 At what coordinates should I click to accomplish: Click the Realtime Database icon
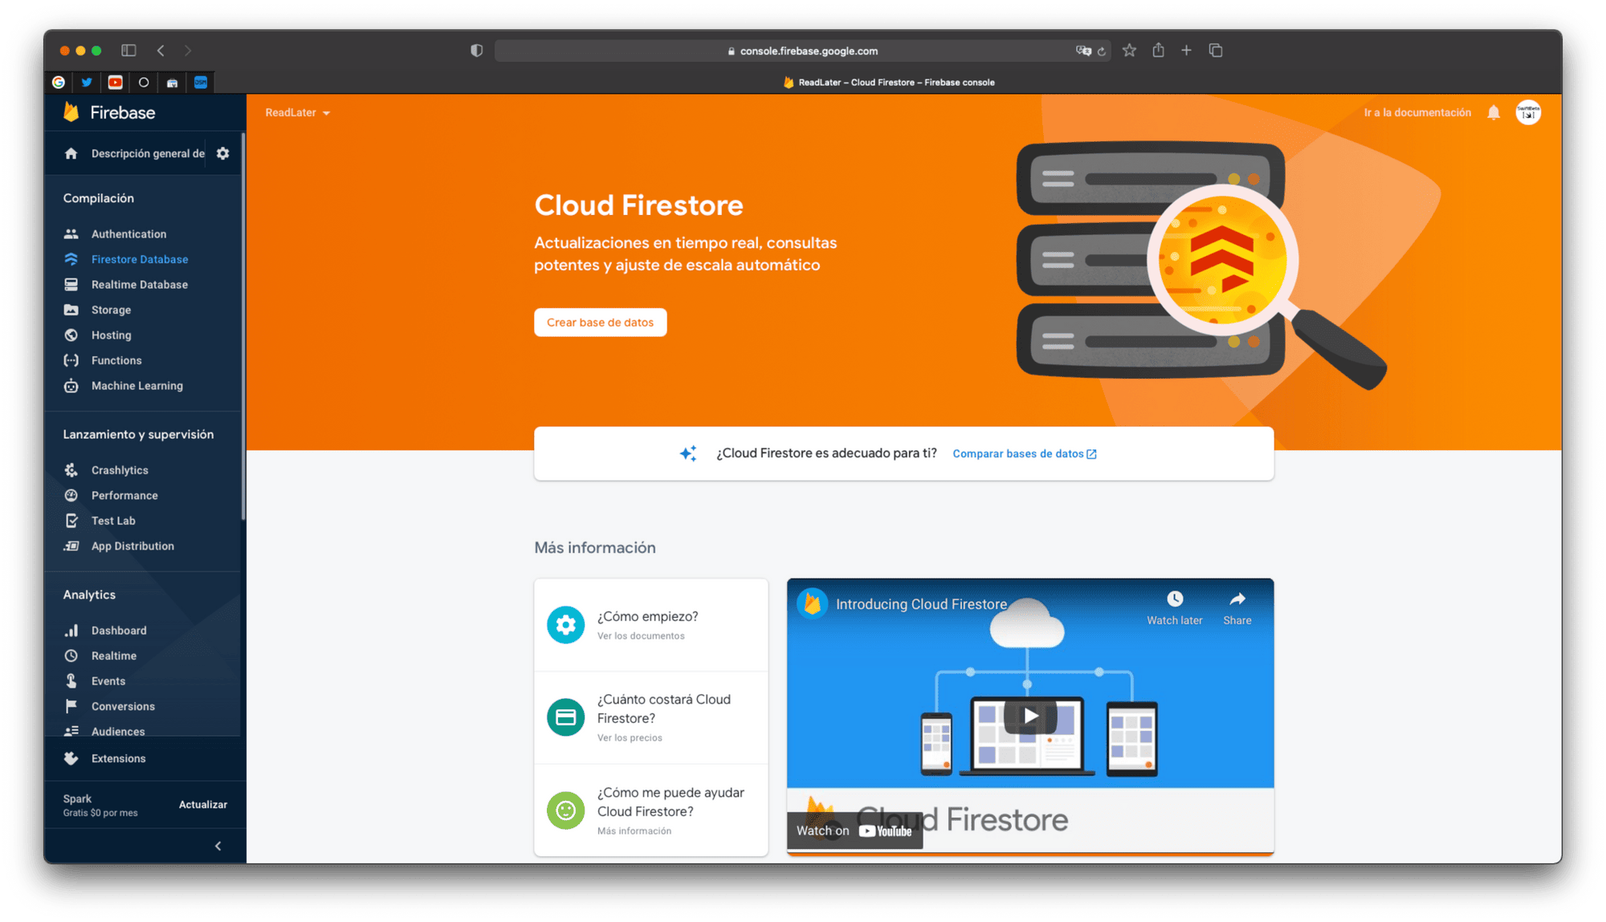coord(71,284)
